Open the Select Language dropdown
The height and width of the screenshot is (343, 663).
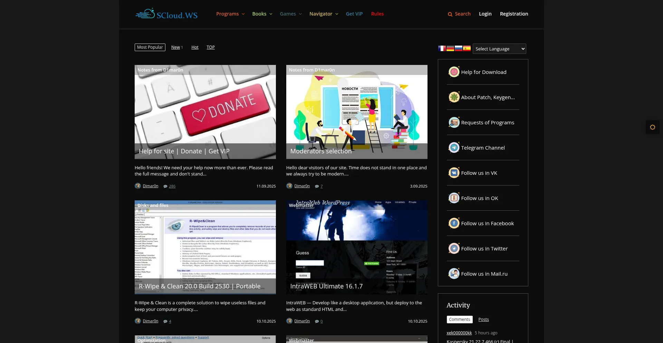pyautogui.click(x=499, y=49)
